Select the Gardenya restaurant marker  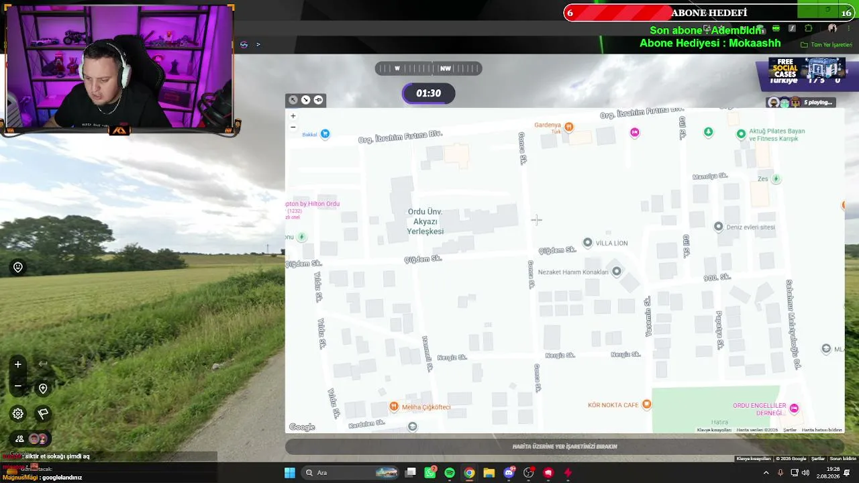(569, 126)
